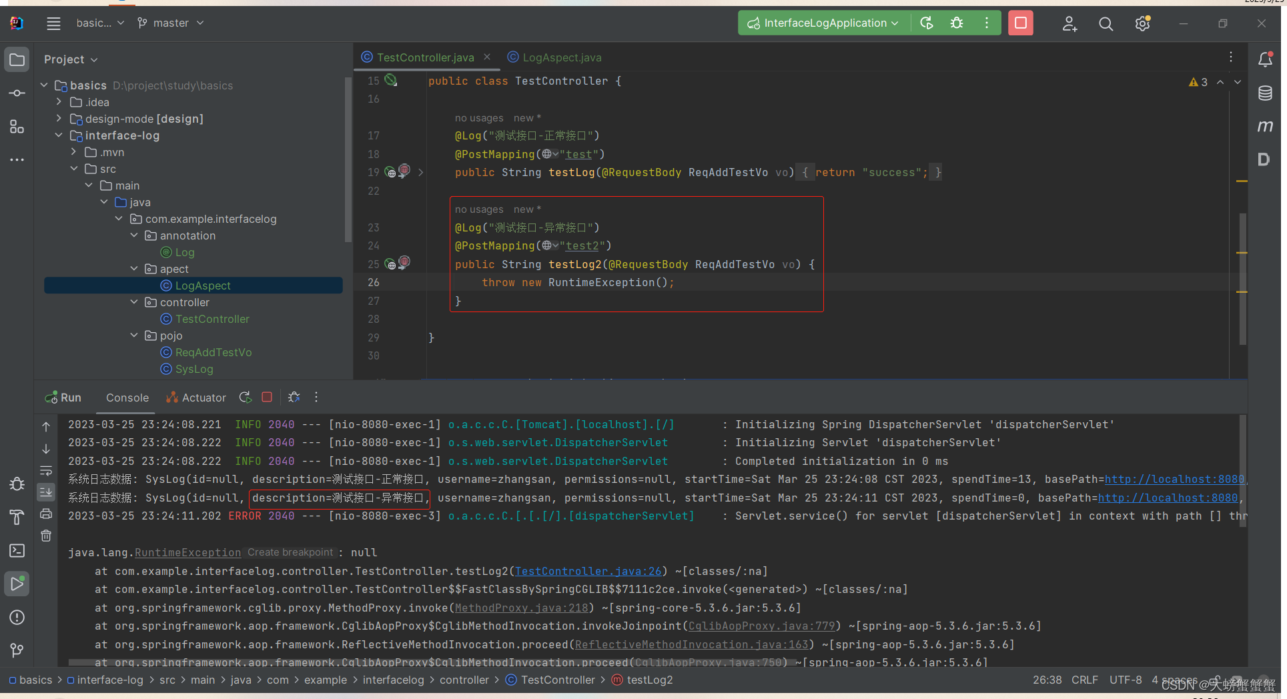Open Build hammer tool window
This screenshot has height=699, width=1287.
tap(17, 518)
